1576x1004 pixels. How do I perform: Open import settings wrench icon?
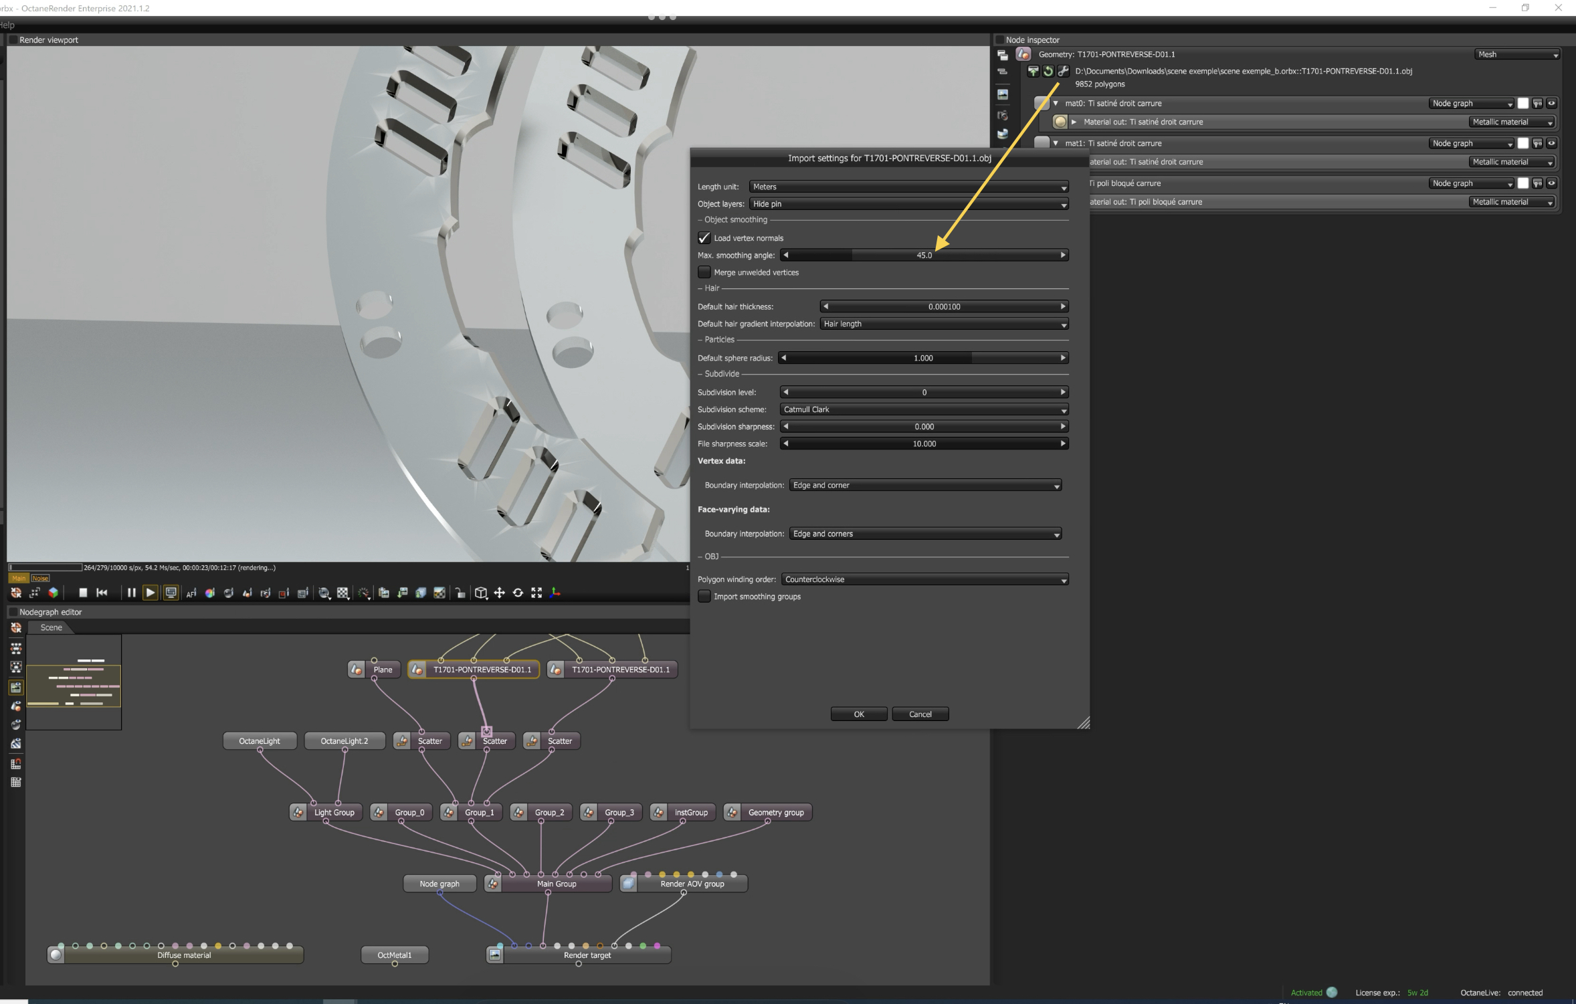pos(1063,71)
